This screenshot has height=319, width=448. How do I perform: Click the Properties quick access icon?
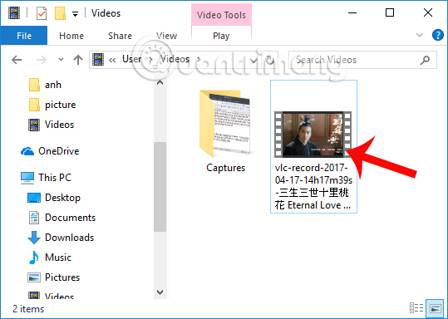pyautogui.click(x=42, y=13)
